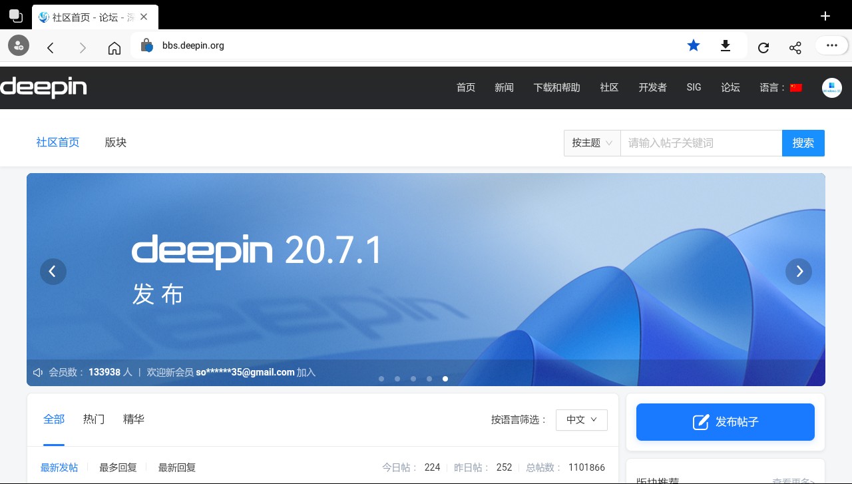The height and width of the screenshot is (484, 852).
Task: Go back to previous page
Action: click(51, 47)
